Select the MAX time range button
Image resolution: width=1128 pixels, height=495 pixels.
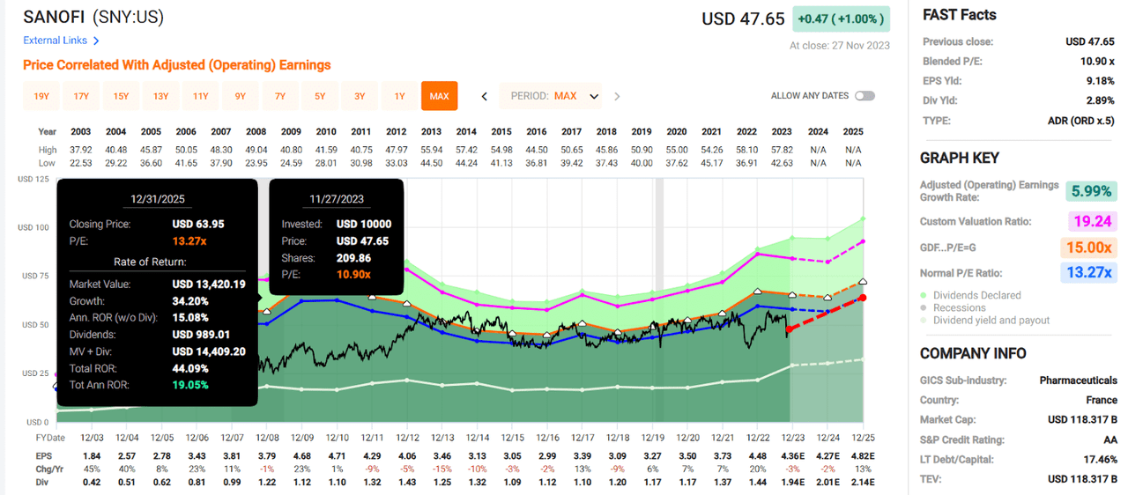pos(439,96)
